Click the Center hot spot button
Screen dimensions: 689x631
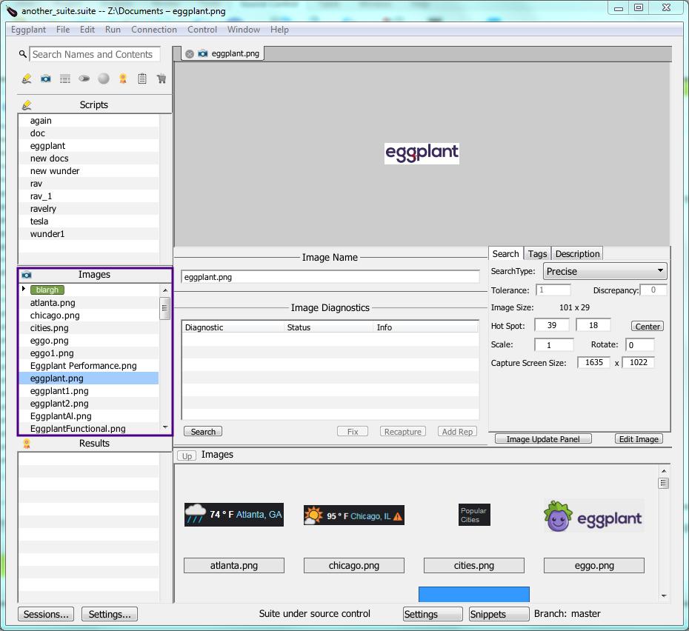648,326
